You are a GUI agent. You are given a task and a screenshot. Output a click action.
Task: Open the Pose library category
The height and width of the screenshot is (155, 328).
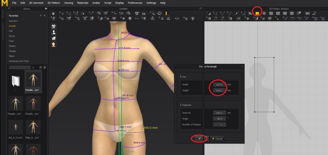[x=11, y=41]
